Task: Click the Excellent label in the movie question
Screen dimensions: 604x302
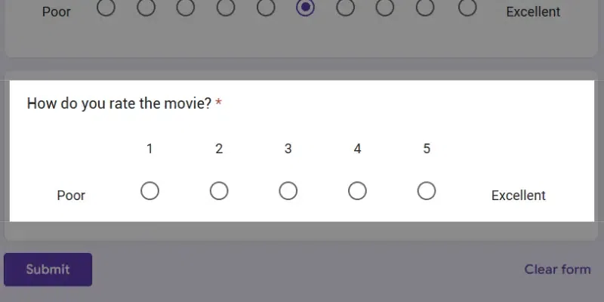Action: point(518,196)
